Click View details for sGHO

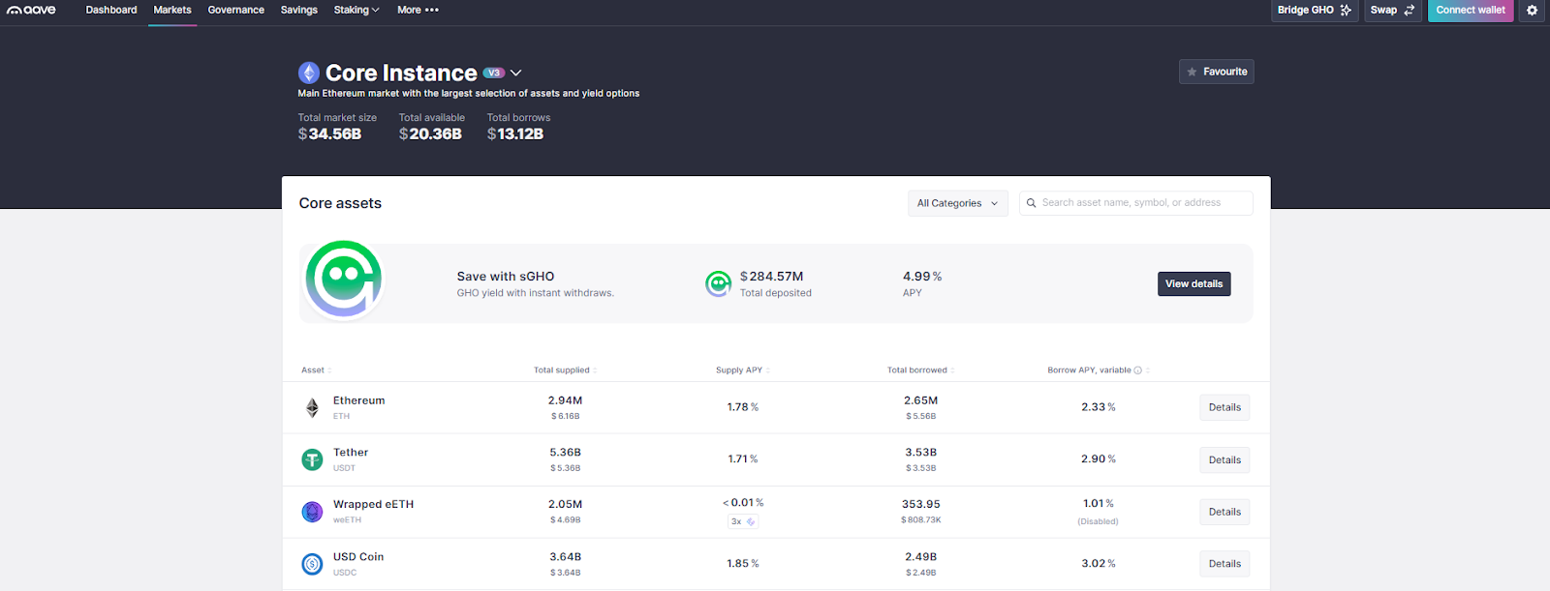pos(1193,283)
